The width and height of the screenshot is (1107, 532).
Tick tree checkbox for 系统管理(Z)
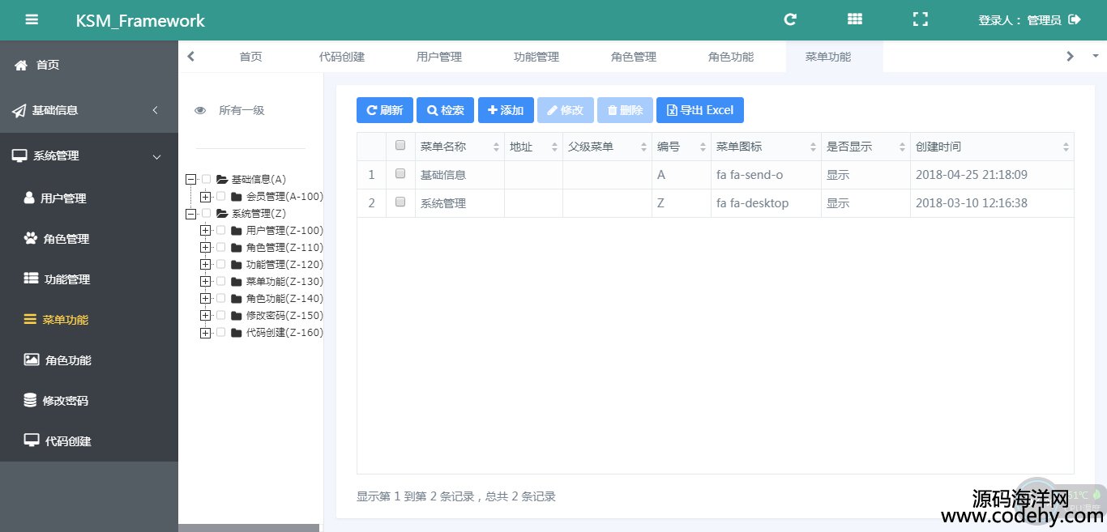(206, 214)
